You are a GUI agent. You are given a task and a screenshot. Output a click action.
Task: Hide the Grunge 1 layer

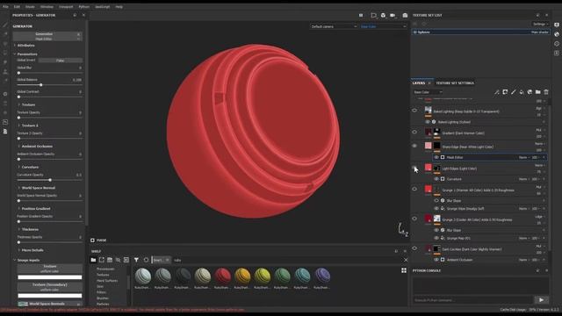(x=414, y=190)
